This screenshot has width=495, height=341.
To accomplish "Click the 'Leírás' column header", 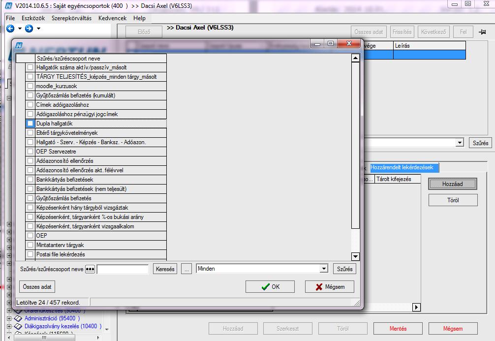I will (x=430, y=46).
